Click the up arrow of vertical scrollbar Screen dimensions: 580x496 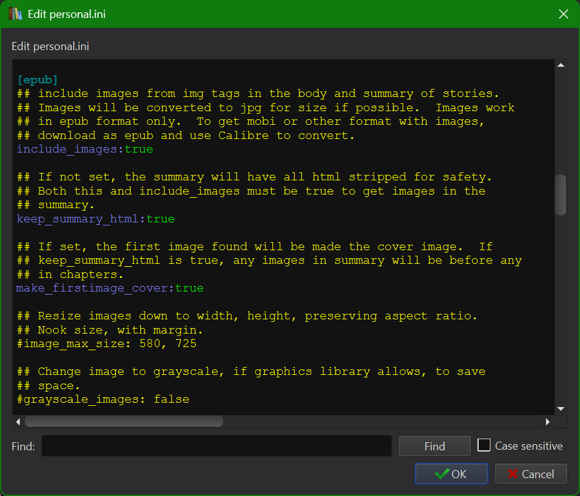[x=561, y=64]
